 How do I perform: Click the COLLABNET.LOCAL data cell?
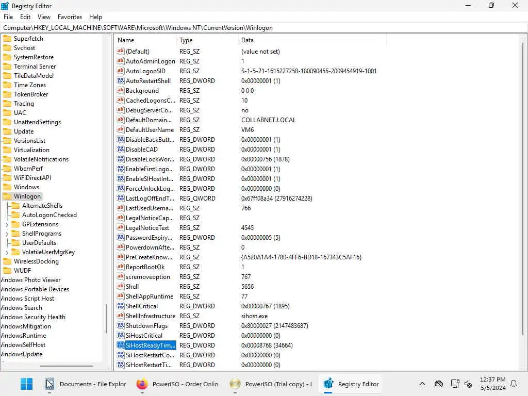pos(269,120)
